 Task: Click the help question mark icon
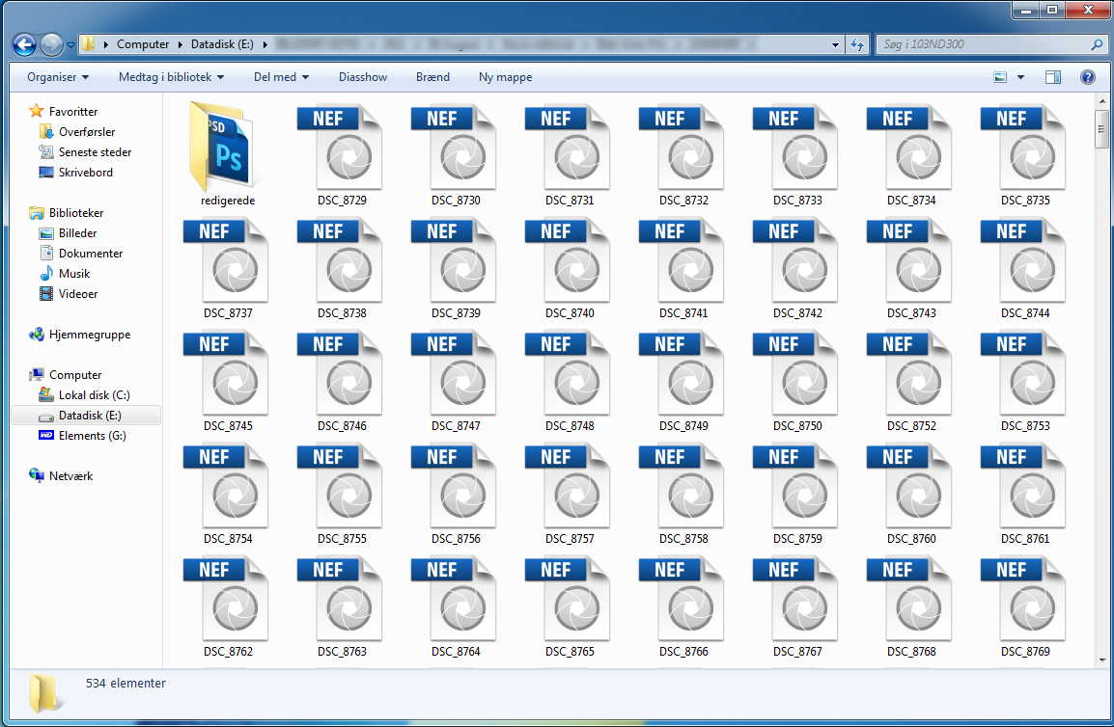pos(1087,77)
